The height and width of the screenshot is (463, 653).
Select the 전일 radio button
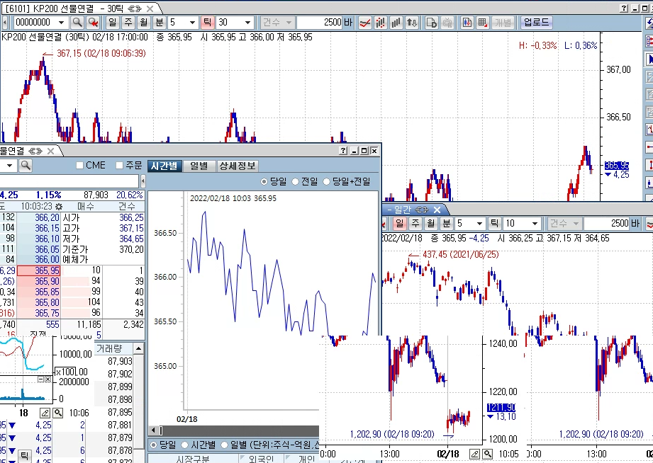click(x=296, y=182)
